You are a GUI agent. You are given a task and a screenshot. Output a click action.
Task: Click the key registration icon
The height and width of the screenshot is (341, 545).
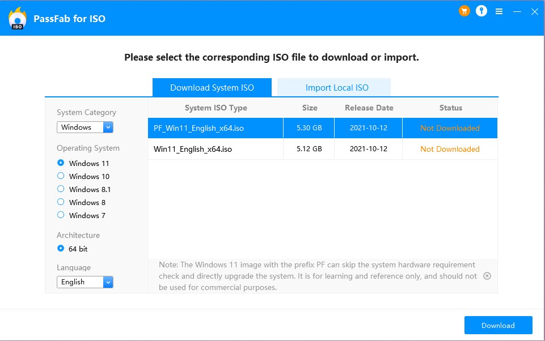click(481, 11)
